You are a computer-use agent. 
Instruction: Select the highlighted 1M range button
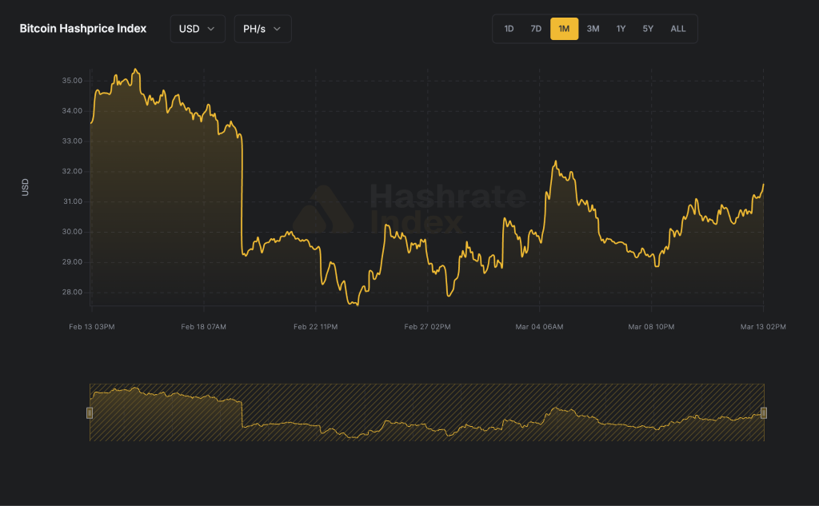point(564,29)
